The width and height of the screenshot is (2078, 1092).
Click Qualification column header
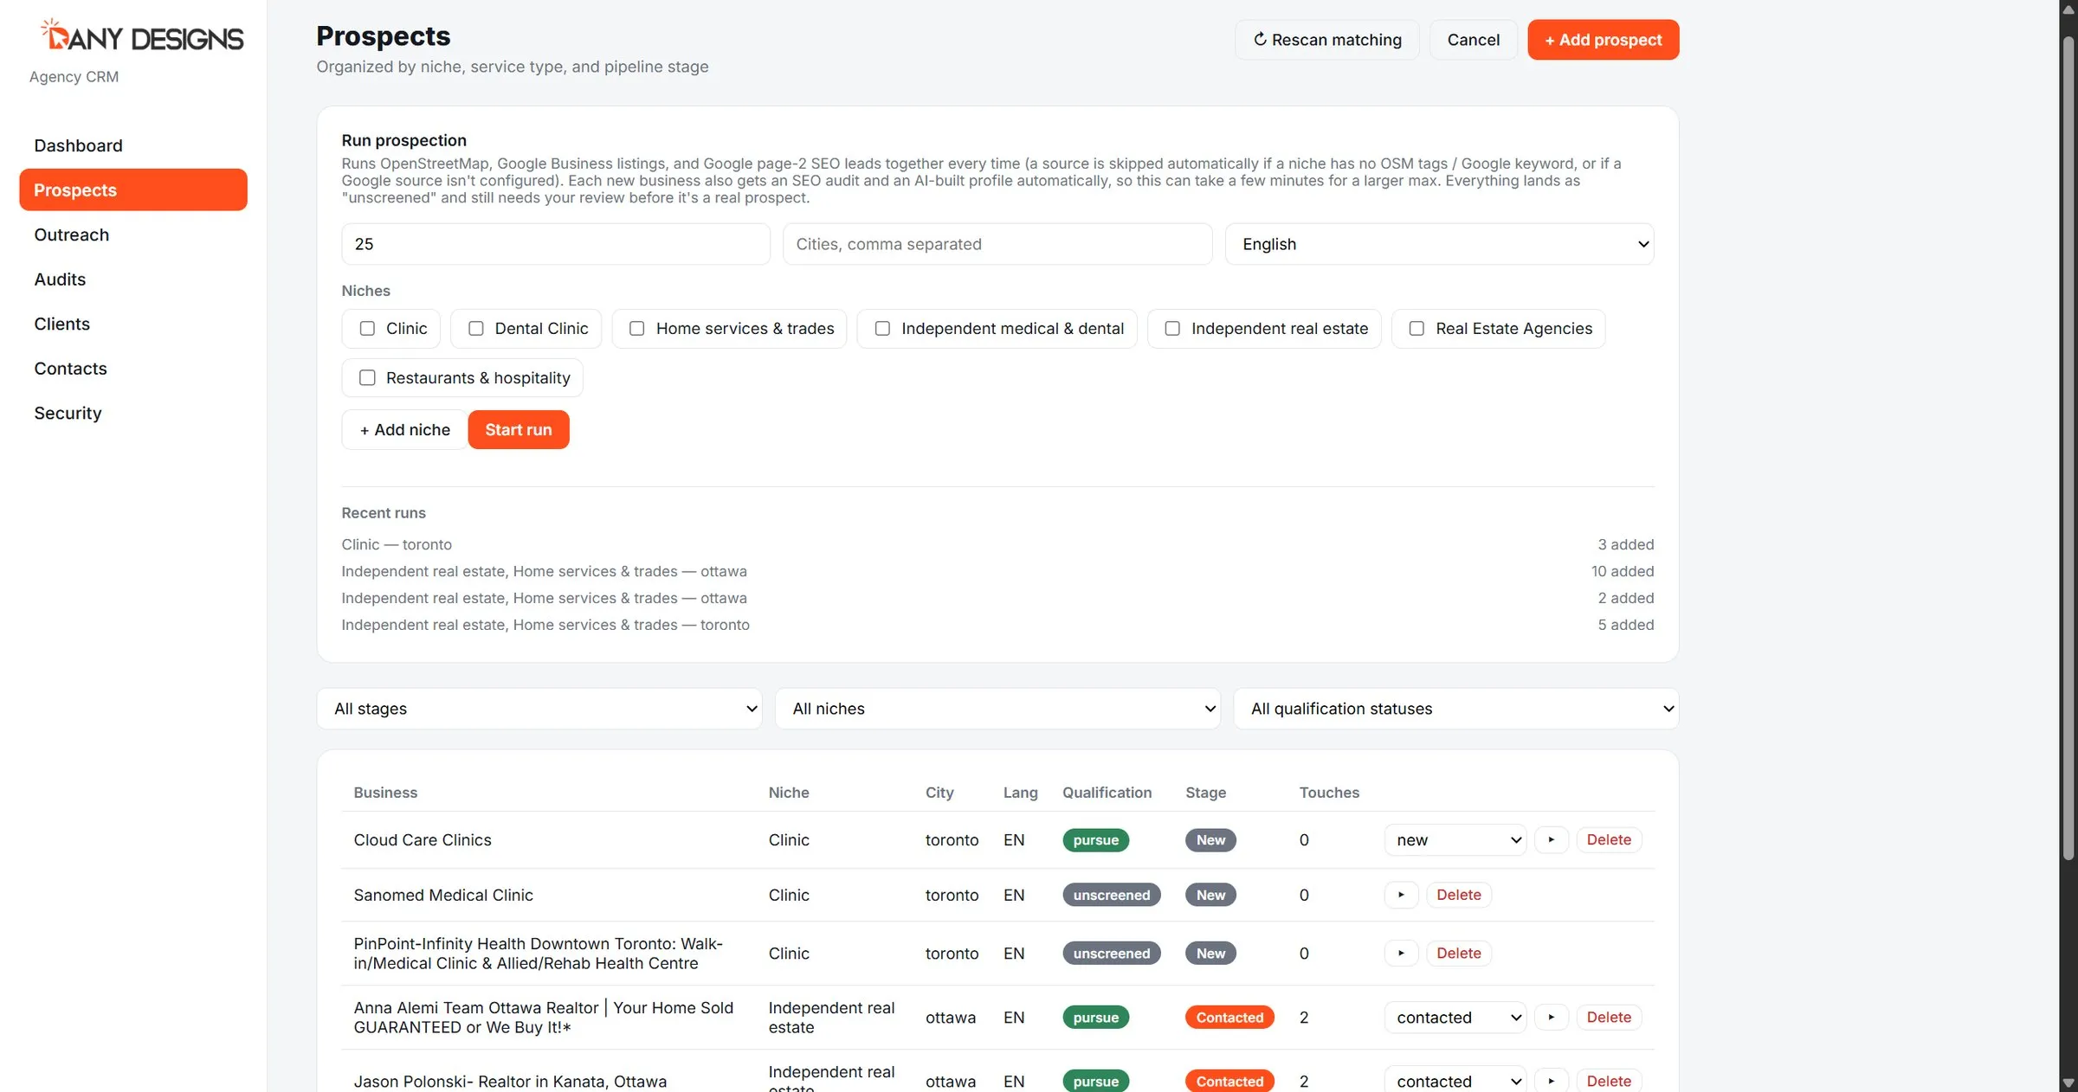coord(1107,792)
